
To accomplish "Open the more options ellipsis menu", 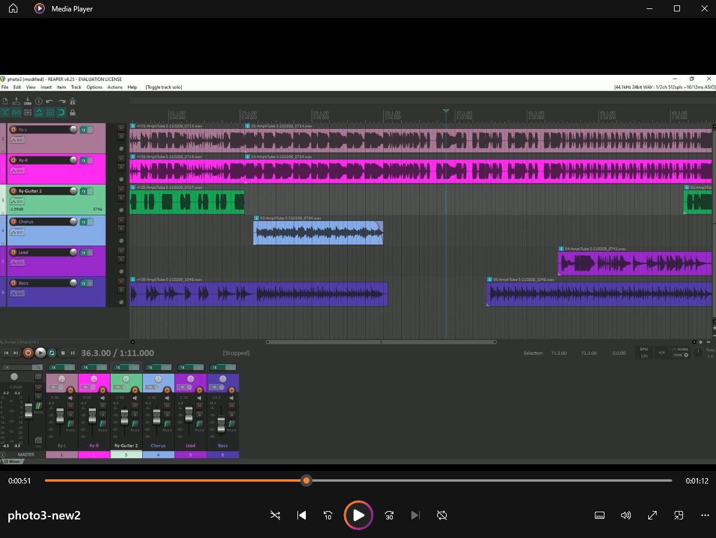I will (705, 515).
